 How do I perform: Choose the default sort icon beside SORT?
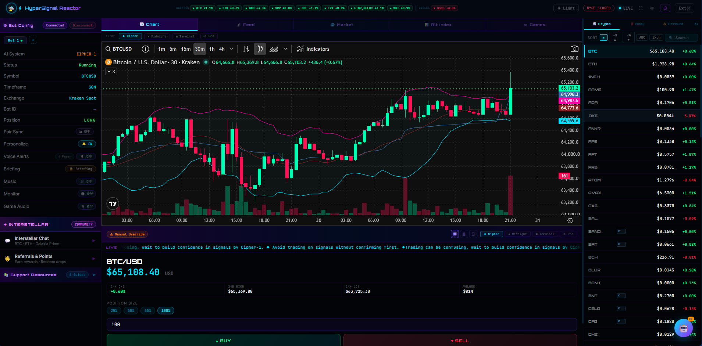(x=603, y=37)
